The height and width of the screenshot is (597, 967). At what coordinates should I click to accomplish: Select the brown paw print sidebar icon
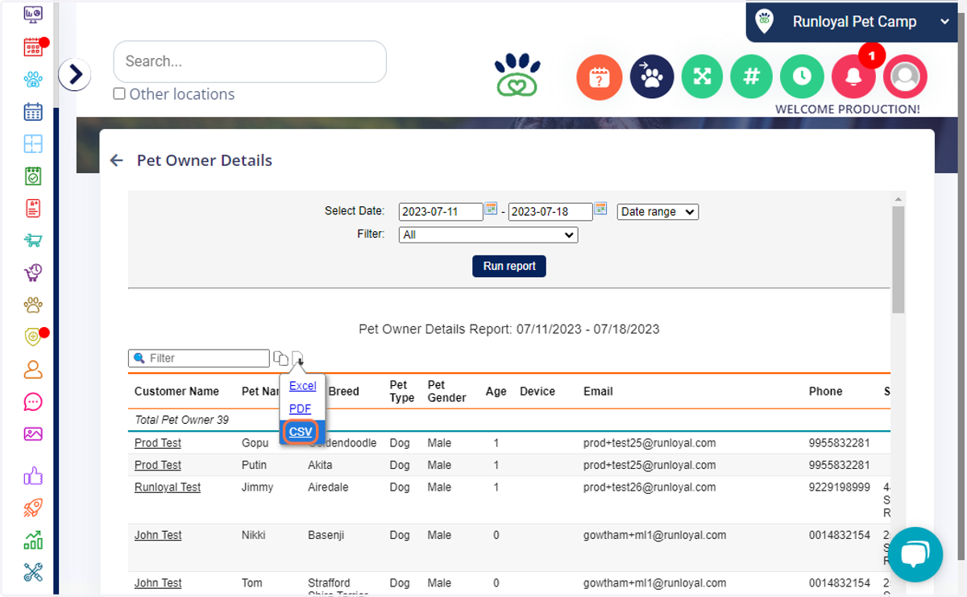(33, 305)
